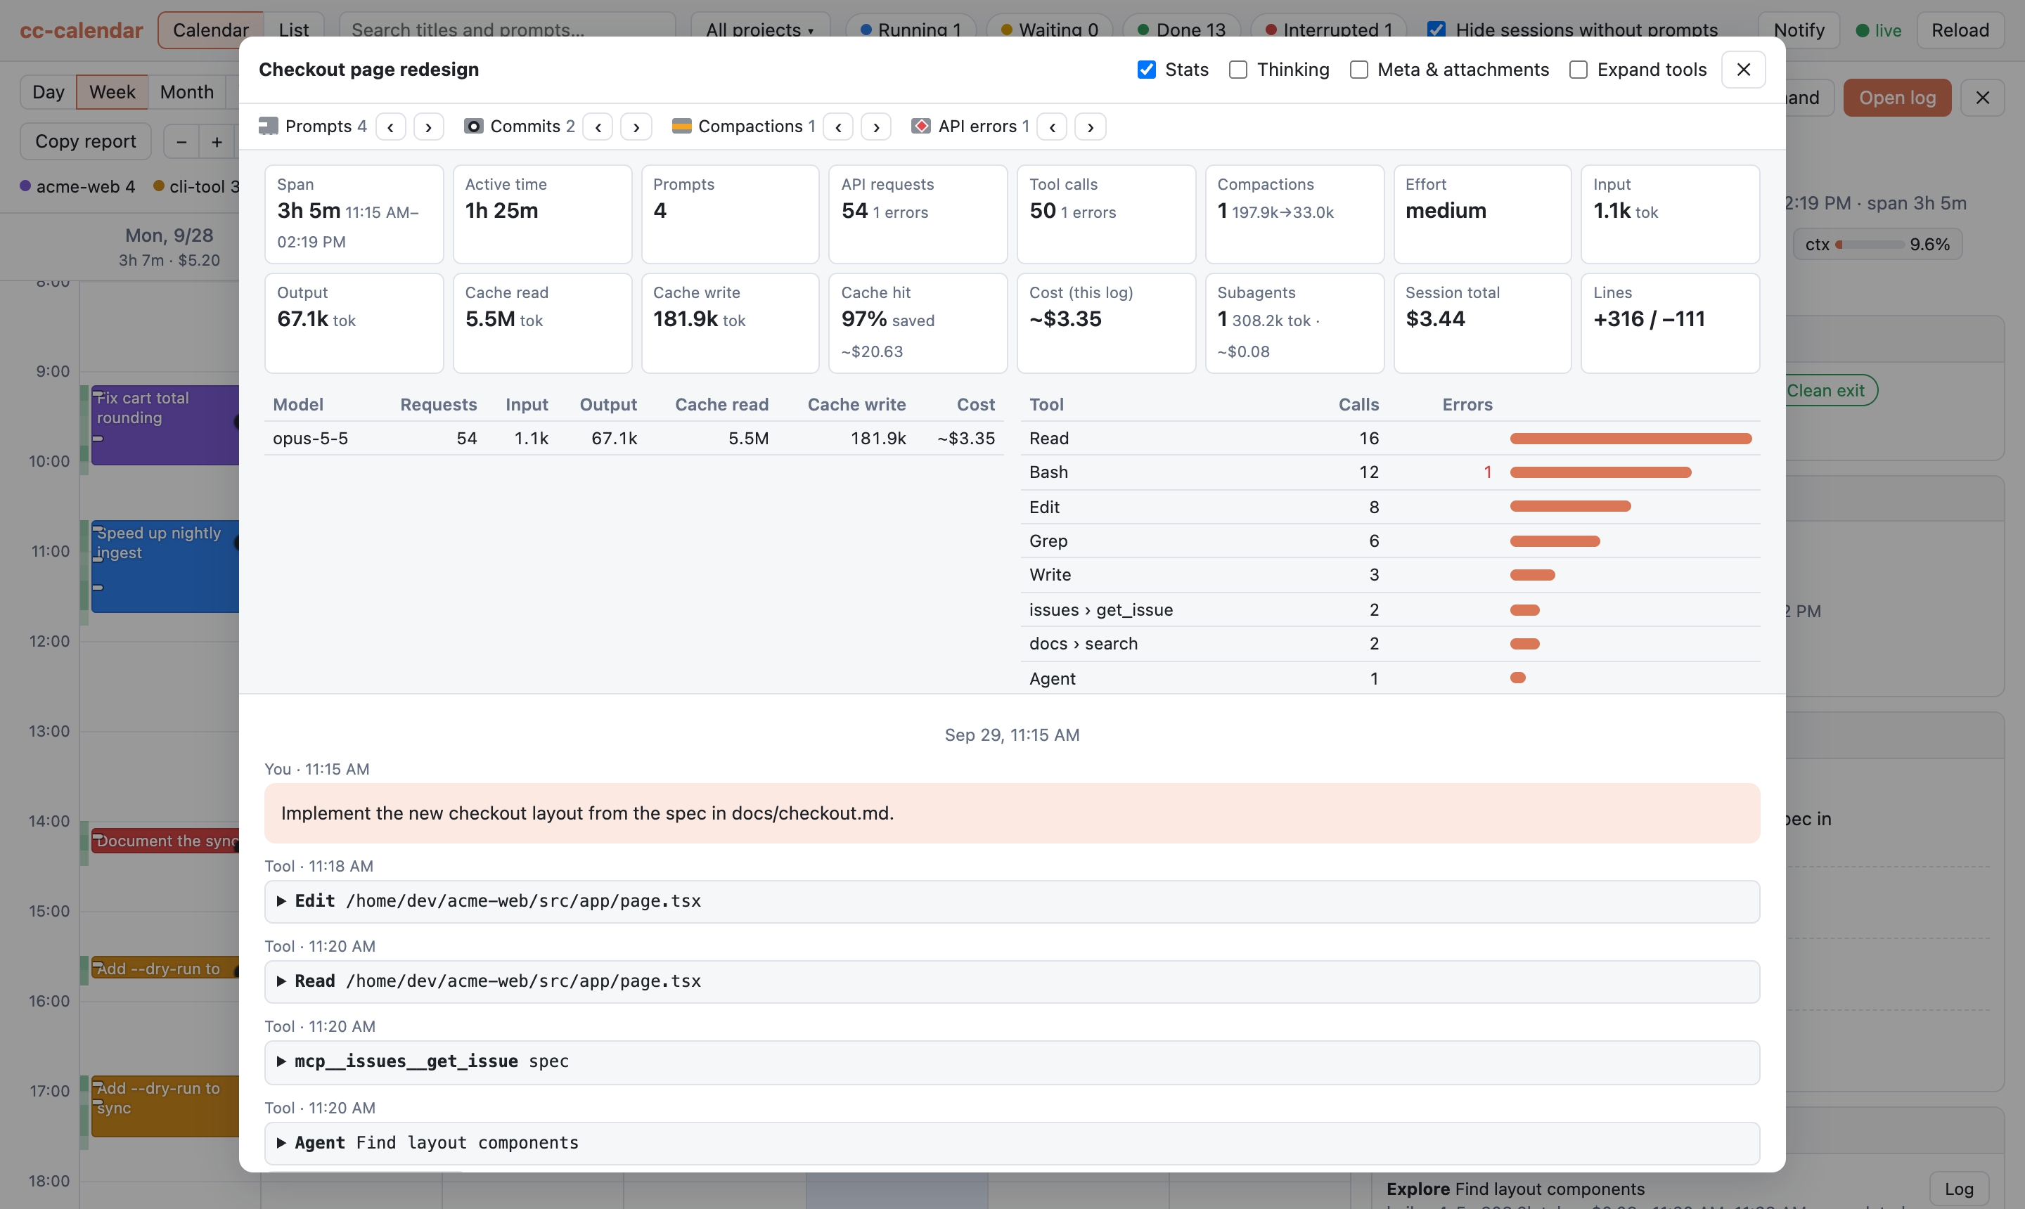Screen dimensions: 2025x1209
Task: Switch to the List view tab
Action: (293, 30)
